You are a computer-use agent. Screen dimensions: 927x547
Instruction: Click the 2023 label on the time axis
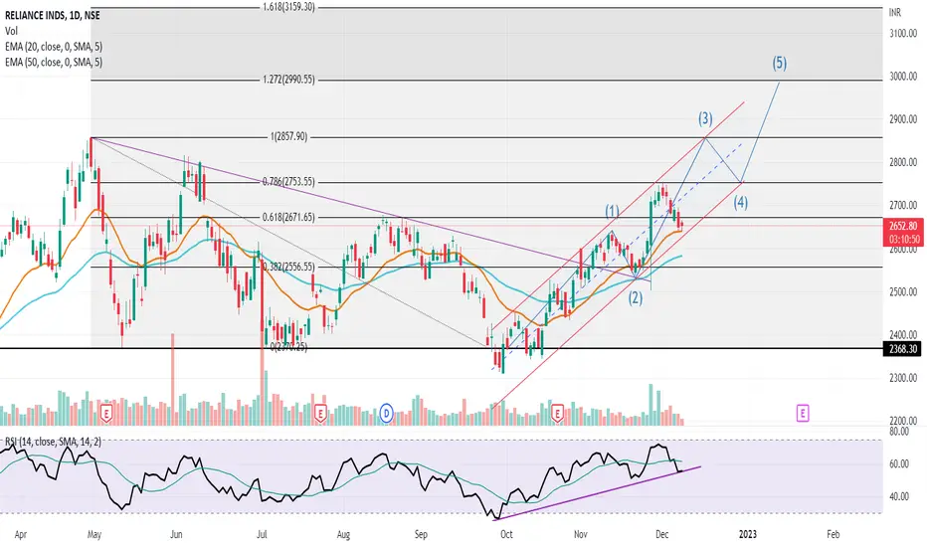(748, 535)
